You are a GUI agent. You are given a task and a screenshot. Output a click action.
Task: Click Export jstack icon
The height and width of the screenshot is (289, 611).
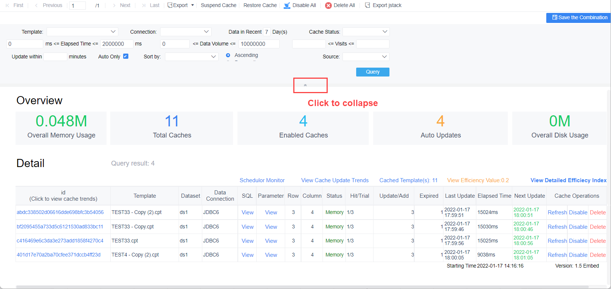click(x=367, y=5)
